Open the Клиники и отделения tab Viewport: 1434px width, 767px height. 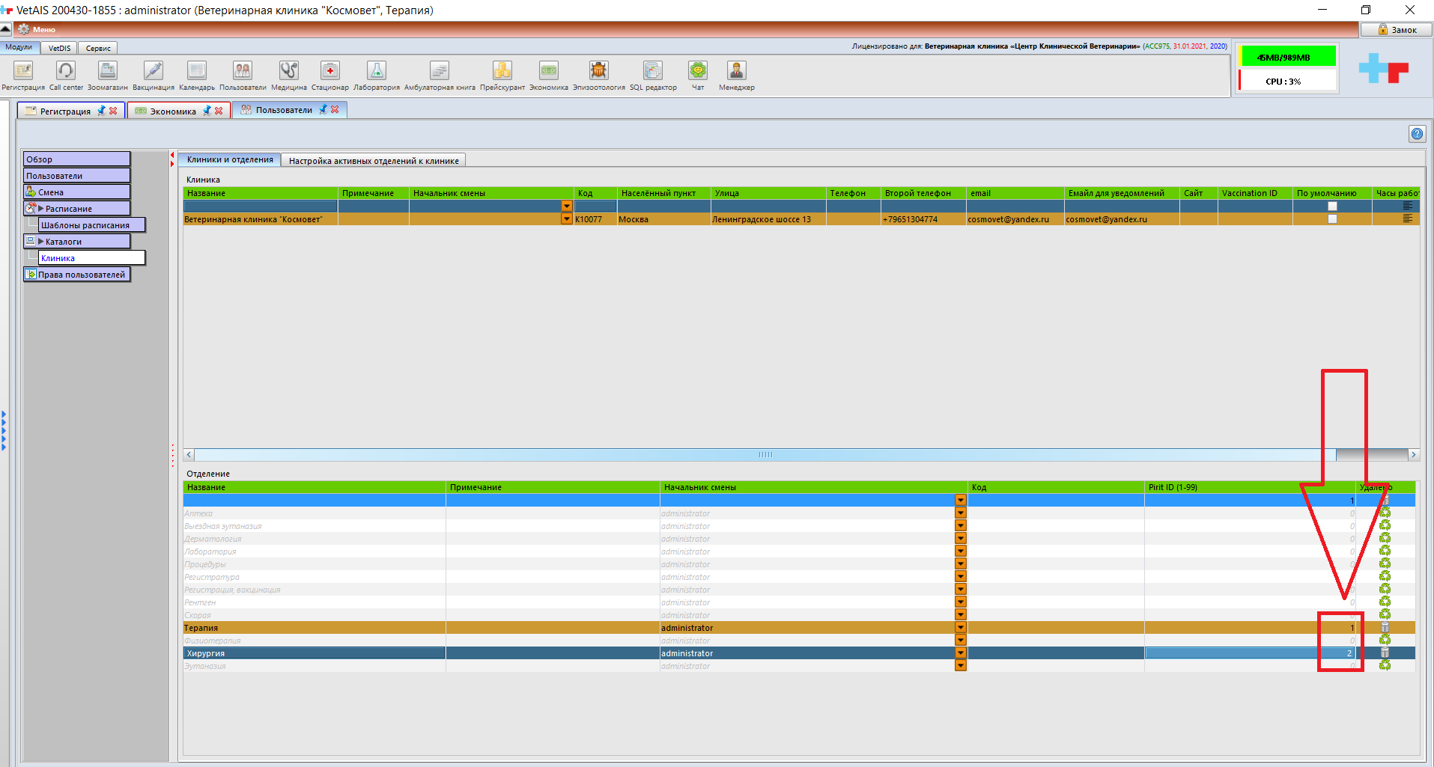click(230, 159)
